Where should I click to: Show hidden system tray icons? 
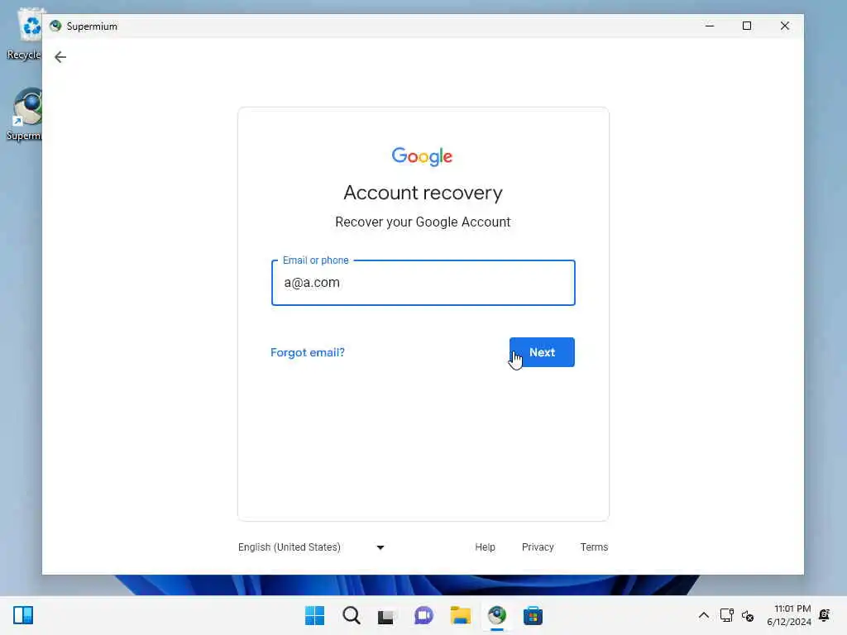point(703,615)
